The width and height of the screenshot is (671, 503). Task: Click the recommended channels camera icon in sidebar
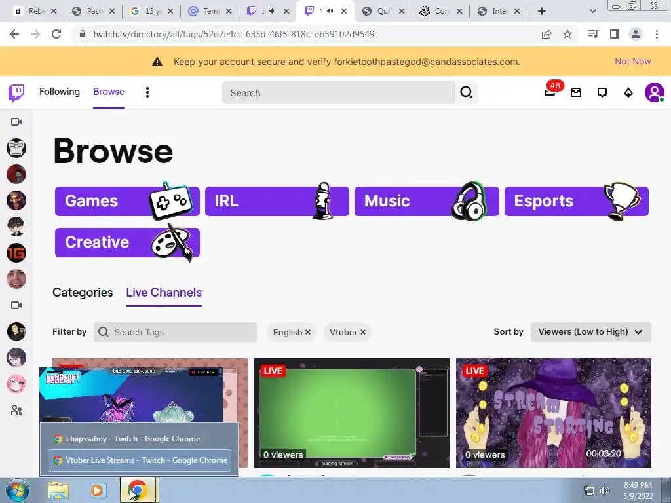coord(16,305)
